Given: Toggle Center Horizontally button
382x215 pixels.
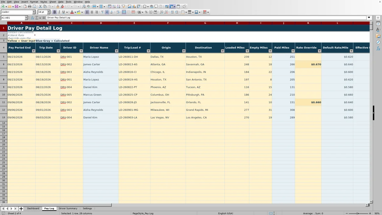Looking at the screenshot, I should coord(92,12).
